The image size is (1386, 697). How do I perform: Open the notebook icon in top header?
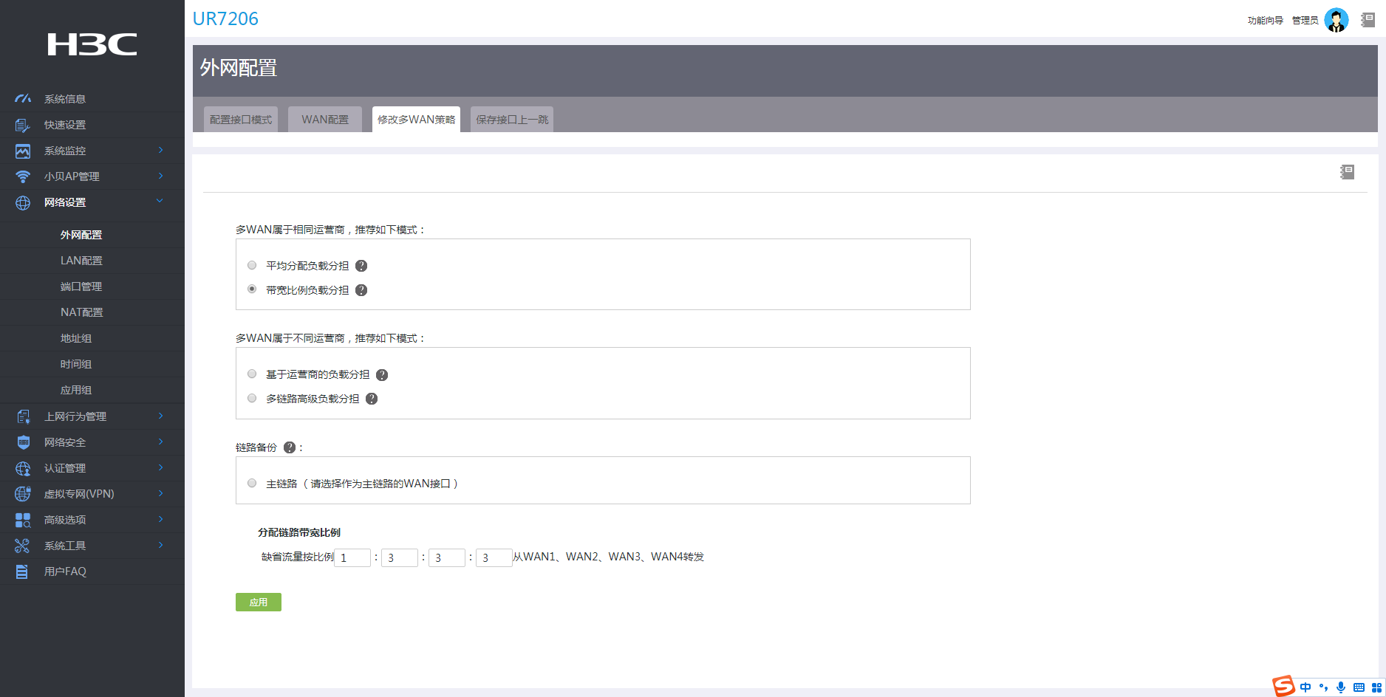coord(1368,20)
